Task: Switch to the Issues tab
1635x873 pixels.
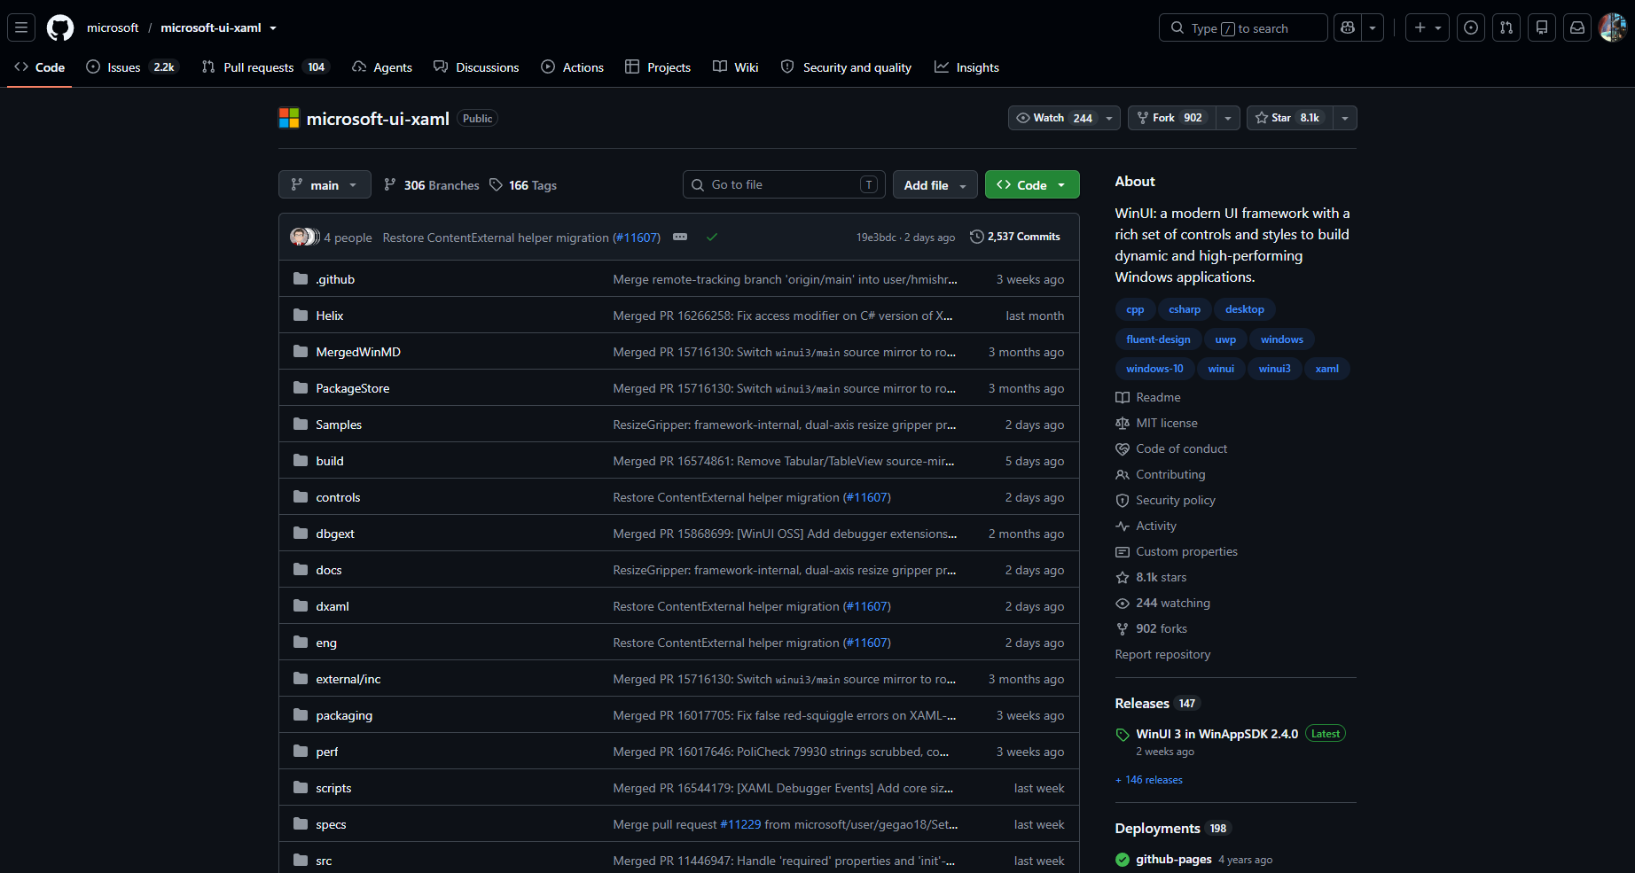Action: click(x=133, y=67)
